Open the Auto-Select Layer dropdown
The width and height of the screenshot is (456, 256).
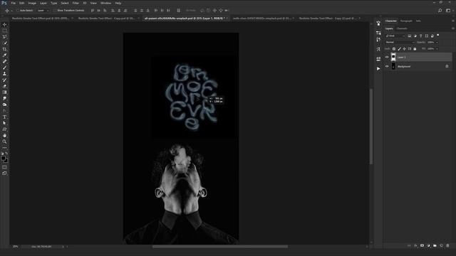[x=43, y=11]
